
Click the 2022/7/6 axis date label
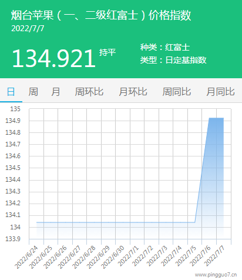point(200,256)
